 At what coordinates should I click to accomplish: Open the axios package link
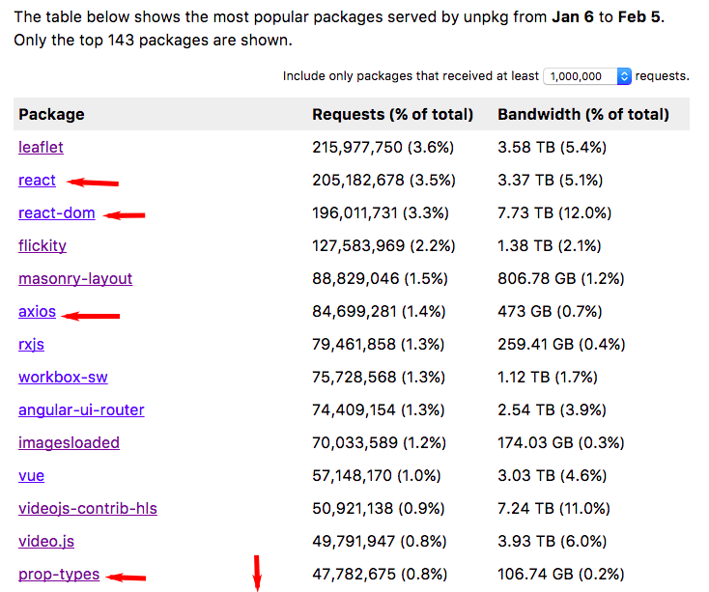tap(37, 311)
